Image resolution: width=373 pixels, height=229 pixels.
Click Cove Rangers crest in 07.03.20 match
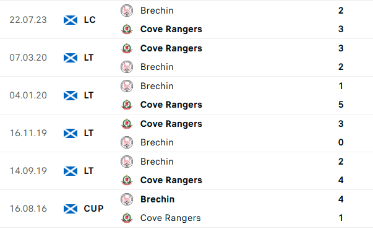127,48
